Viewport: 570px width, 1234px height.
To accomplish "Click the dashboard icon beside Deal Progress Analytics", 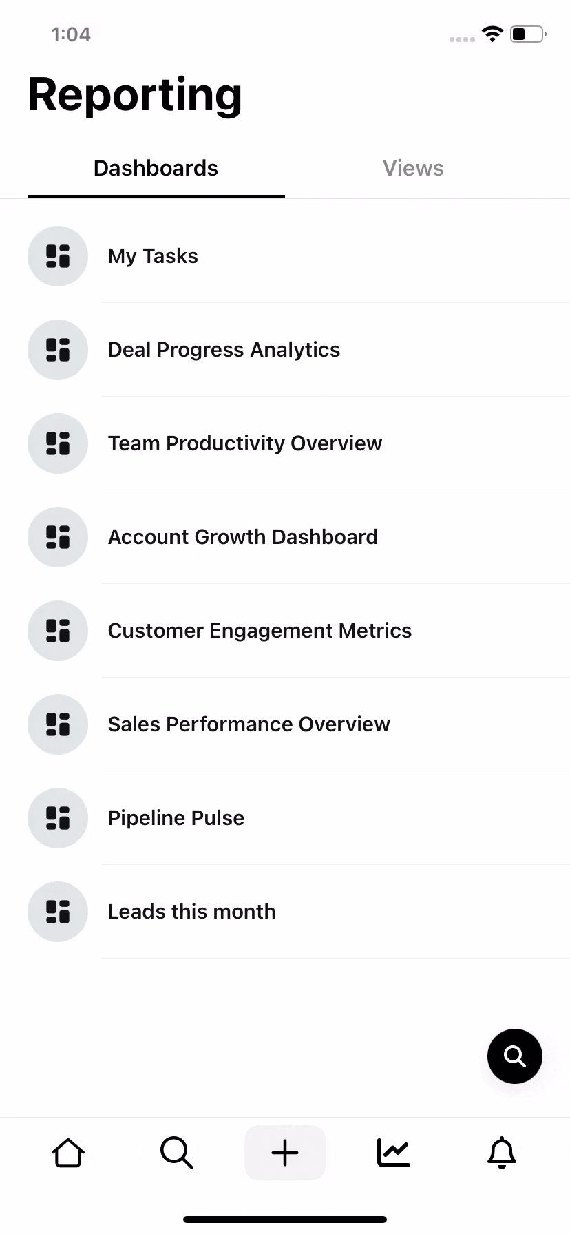I will pos(58,350).
